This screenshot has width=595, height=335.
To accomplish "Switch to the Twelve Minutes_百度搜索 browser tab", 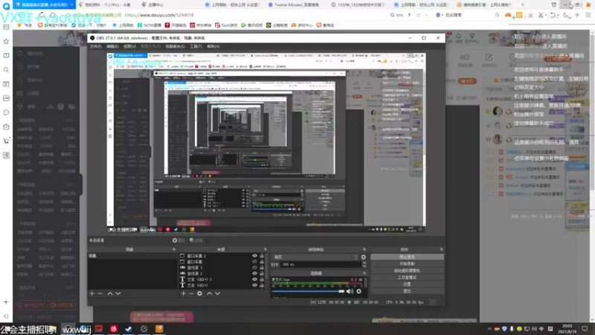I will pyautogui.click(x=293, y=4).
